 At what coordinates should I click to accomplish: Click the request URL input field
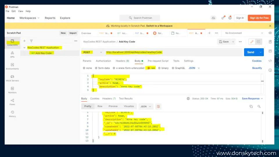[173, 52]
